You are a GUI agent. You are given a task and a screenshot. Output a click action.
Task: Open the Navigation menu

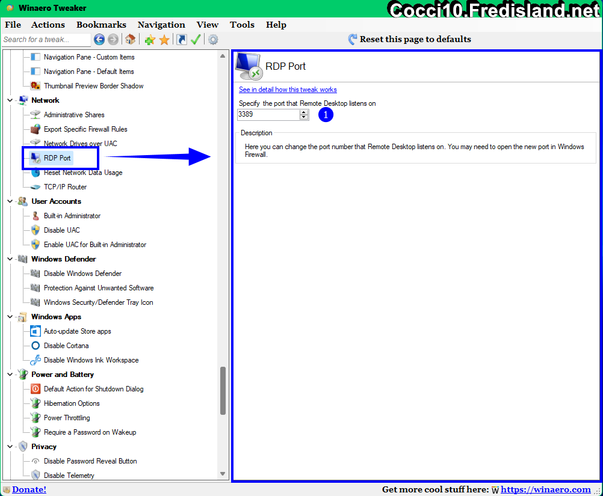click(x=161, y=25)
